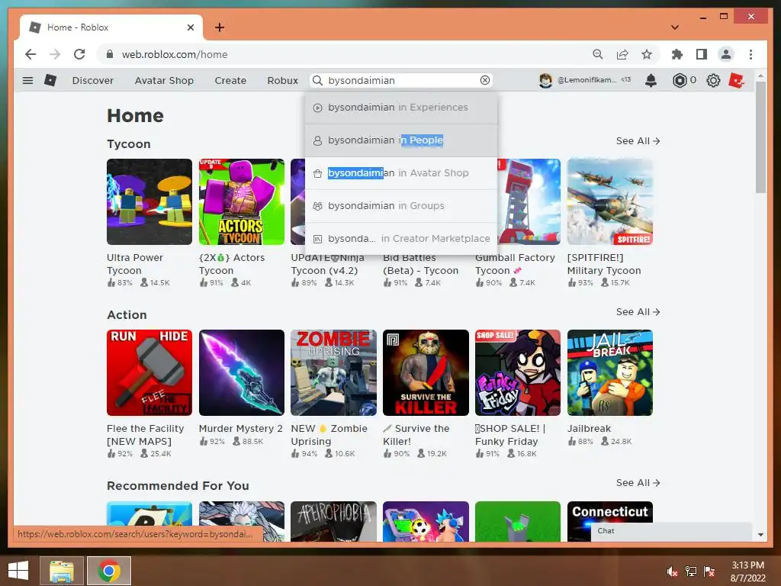Open Ultra Power Tycoon thumbnail
Image resolution: width=781 pixels, height=586 pixels.
point(149,201)
